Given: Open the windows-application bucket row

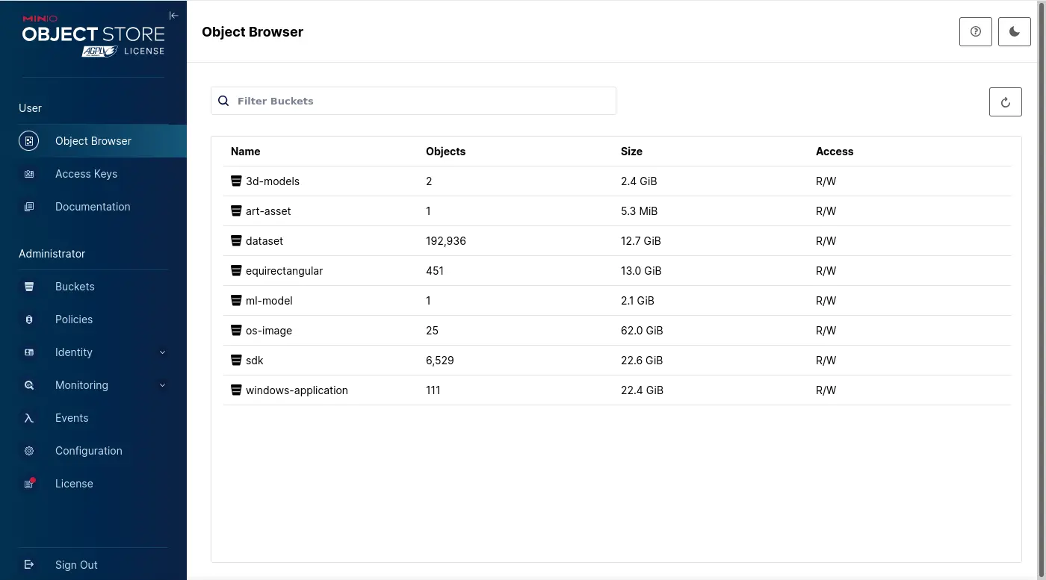Looking at the screenshot, I should (x=297, y=390).
